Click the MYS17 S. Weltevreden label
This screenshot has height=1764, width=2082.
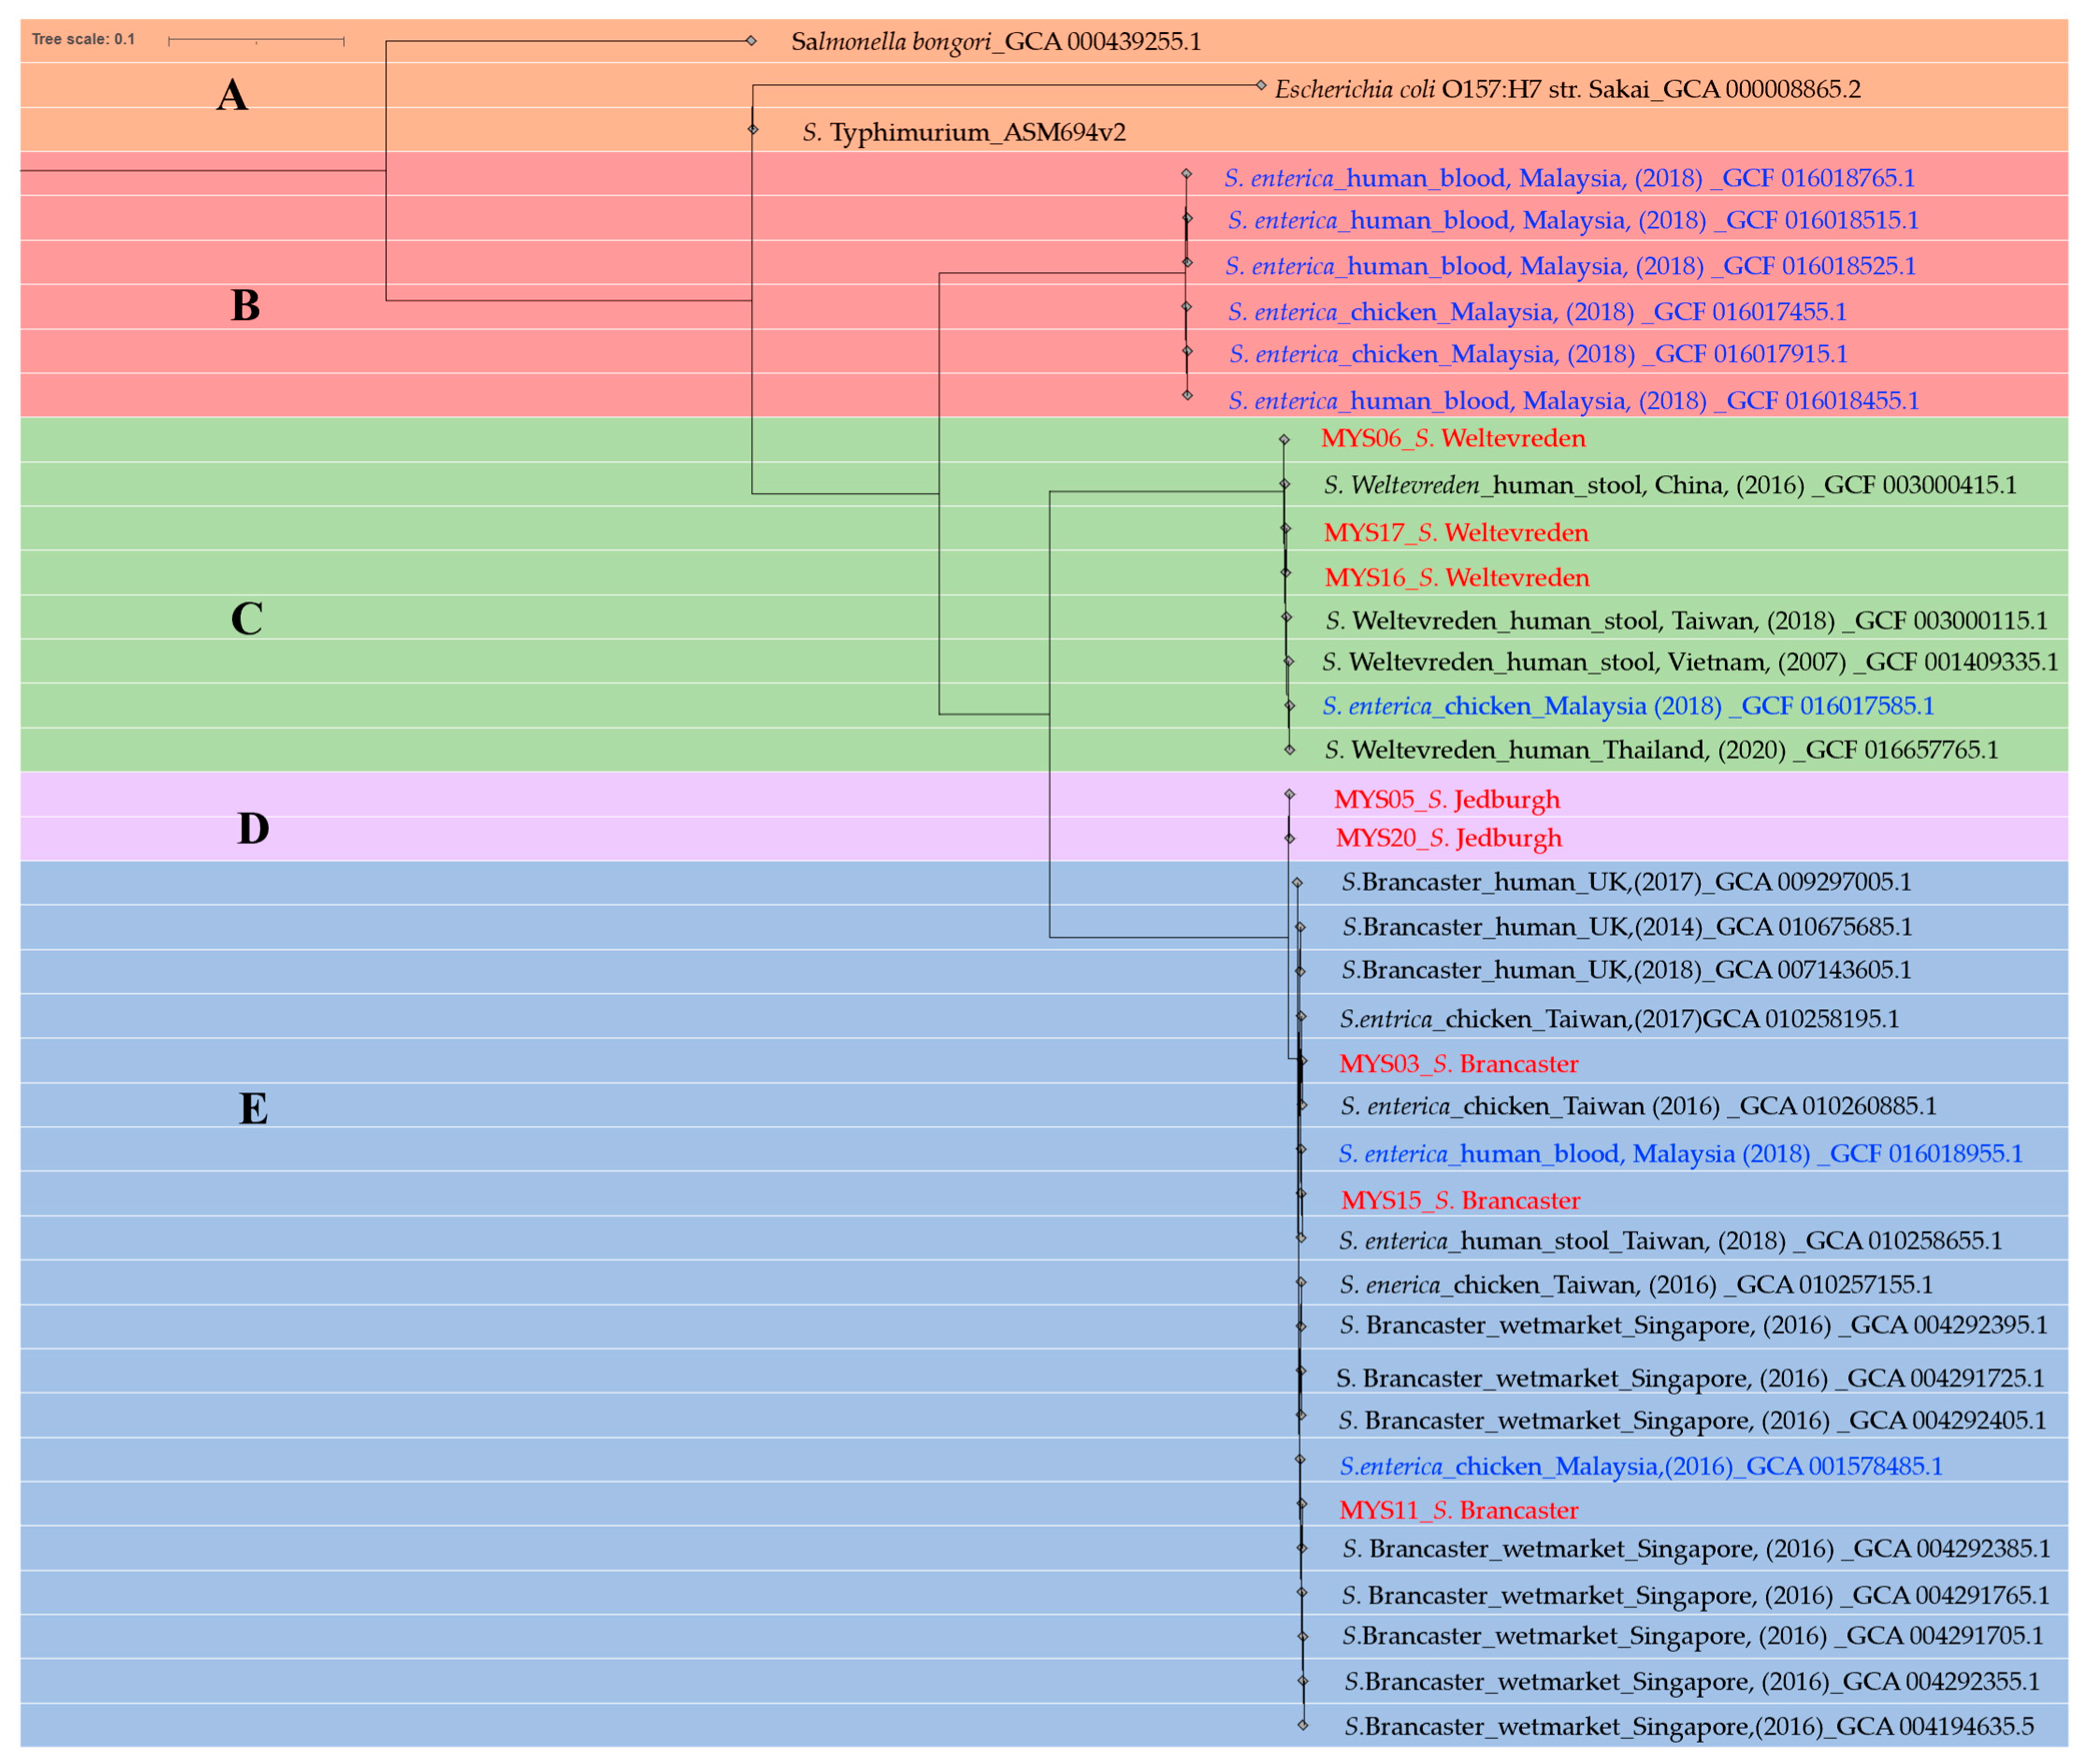(1455, 533)
